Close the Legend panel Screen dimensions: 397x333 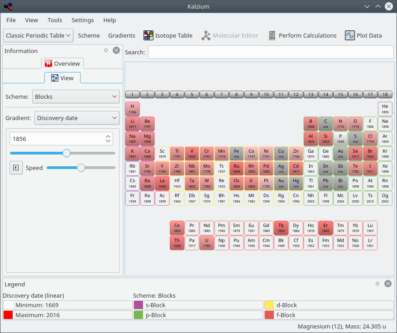(388, 284)
